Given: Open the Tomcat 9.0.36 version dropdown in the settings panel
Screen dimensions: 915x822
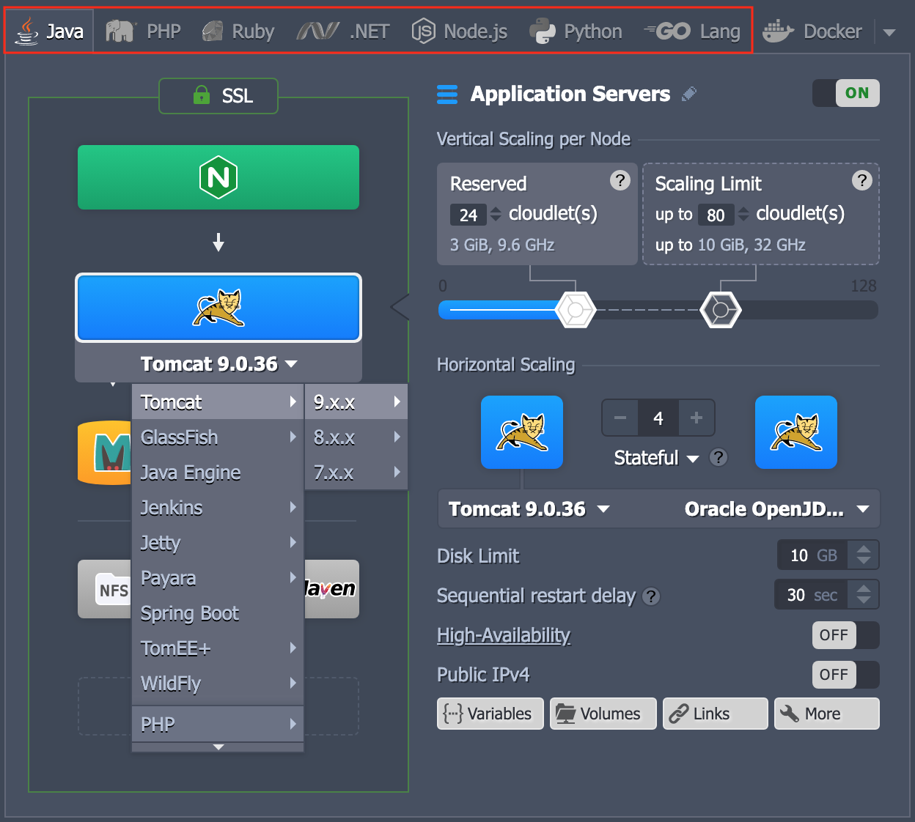Looking at the screenshot, I should coord(529,509).
